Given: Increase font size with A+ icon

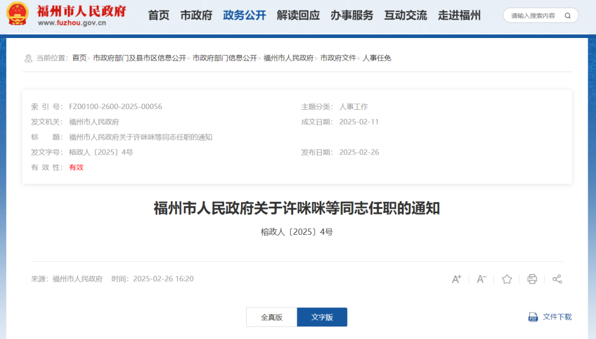Looking at the screenshot, I should [456, 279].
